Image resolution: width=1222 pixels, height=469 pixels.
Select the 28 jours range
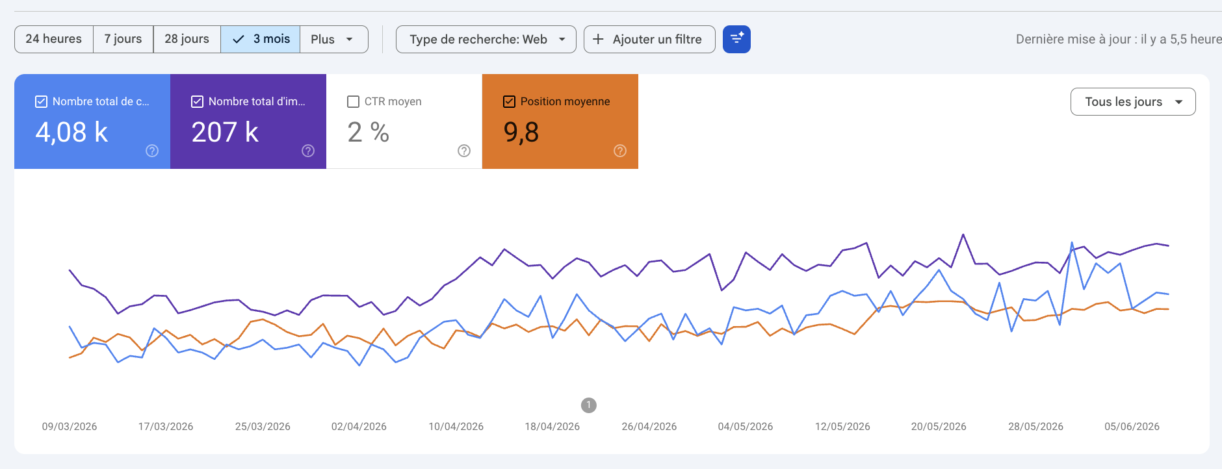[x=187, y=39]
